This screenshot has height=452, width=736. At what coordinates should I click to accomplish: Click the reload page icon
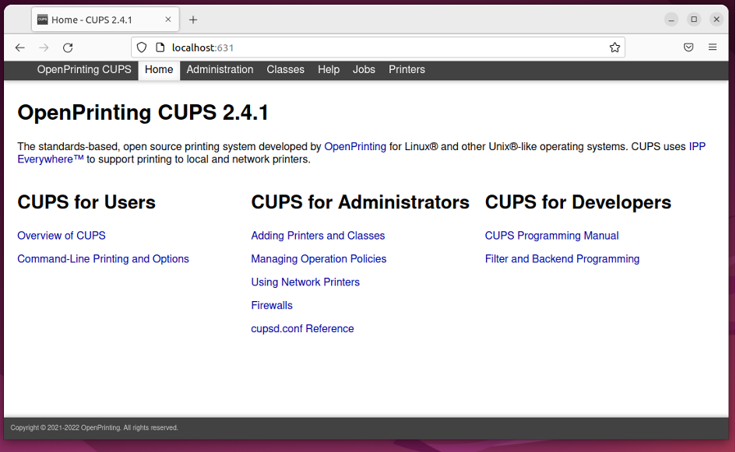(x=68, y=47)
